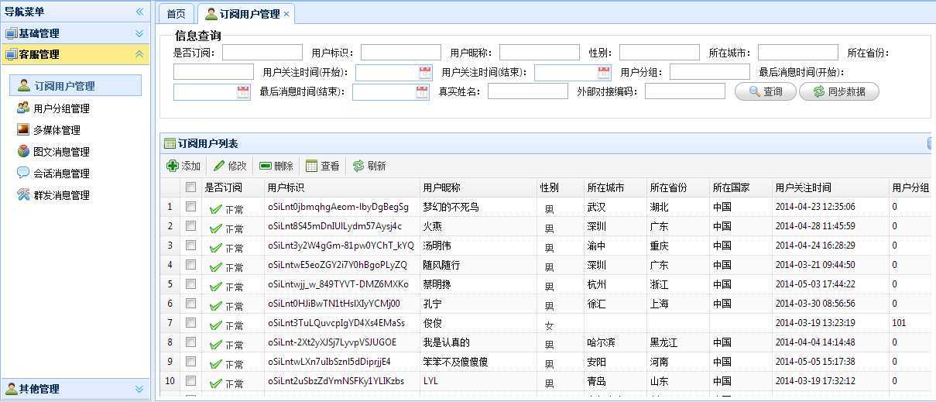Viewport: 936px width, 402px height.
Task: Click the date 2014-05-05 15:17:38
Action: 815,362
